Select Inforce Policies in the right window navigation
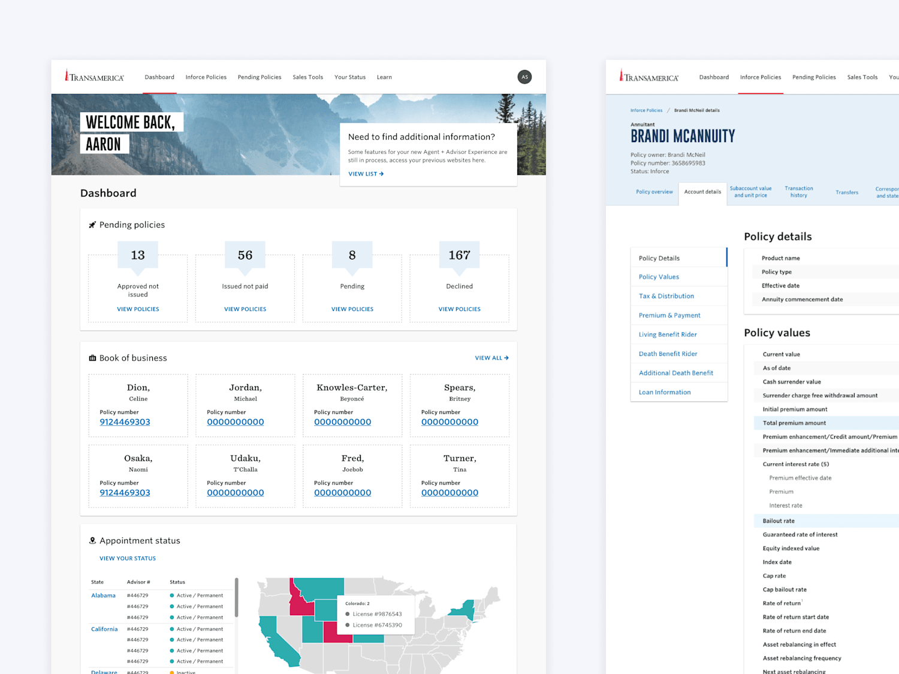 (761, 77)
